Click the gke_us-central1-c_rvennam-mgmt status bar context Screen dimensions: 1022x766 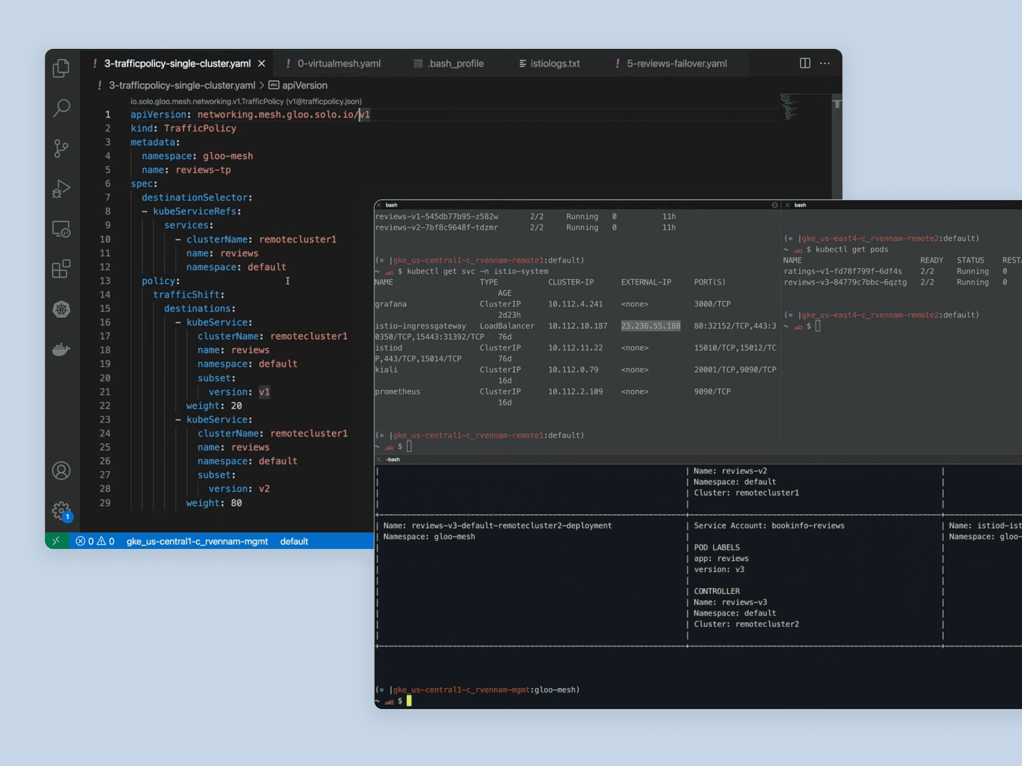pyautogui.click(x=197, y=541)
